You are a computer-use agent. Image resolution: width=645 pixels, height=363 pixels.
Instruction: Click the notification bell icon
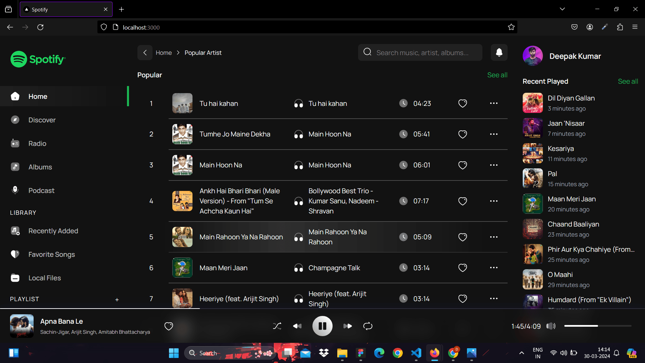[499, 52]
